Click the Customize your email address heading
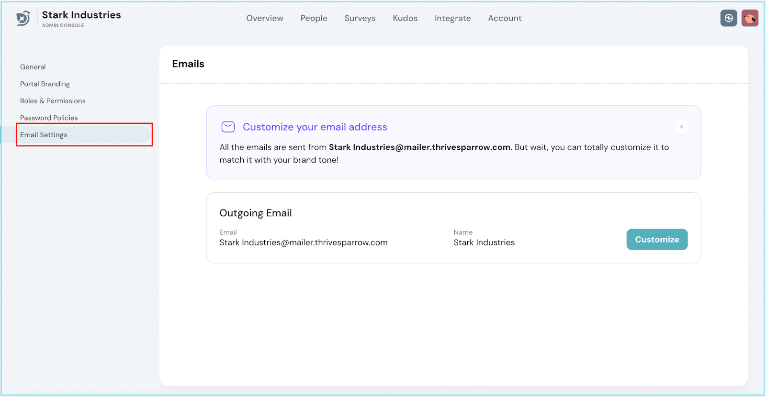 (x=315, y=127)
